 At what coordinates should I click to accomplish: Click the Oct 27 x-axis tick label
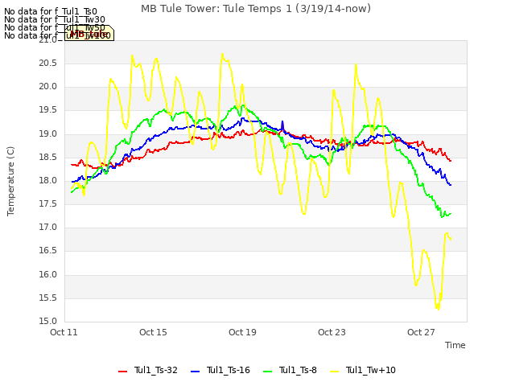421,332
